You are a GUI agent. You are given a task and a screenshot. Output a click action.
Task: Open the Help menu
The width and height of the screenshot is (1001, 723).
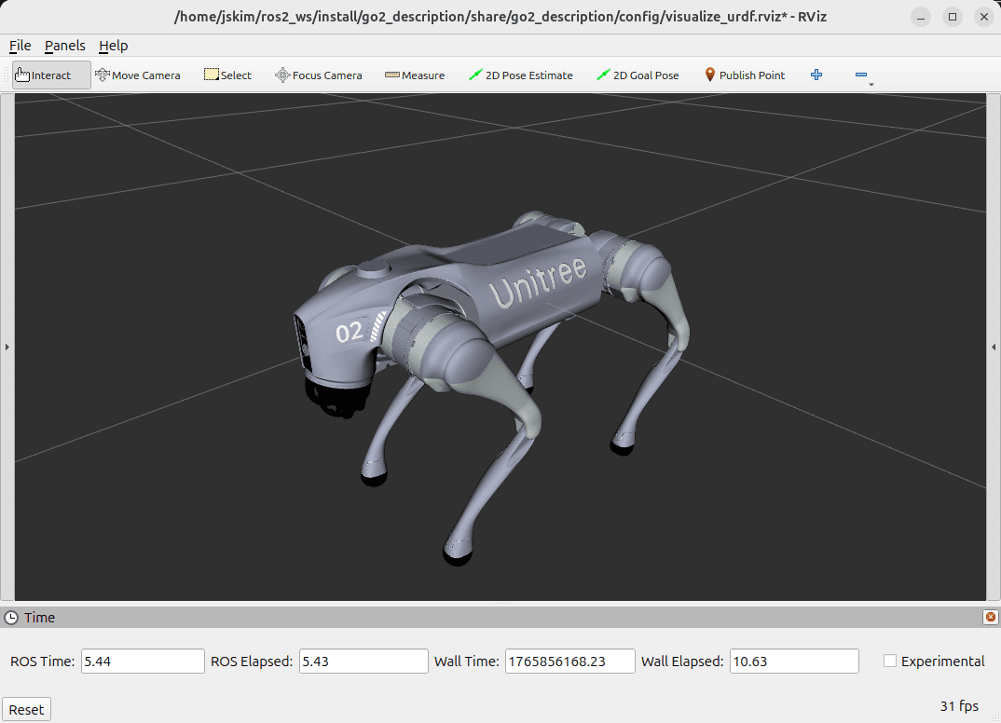coord(114,46)
